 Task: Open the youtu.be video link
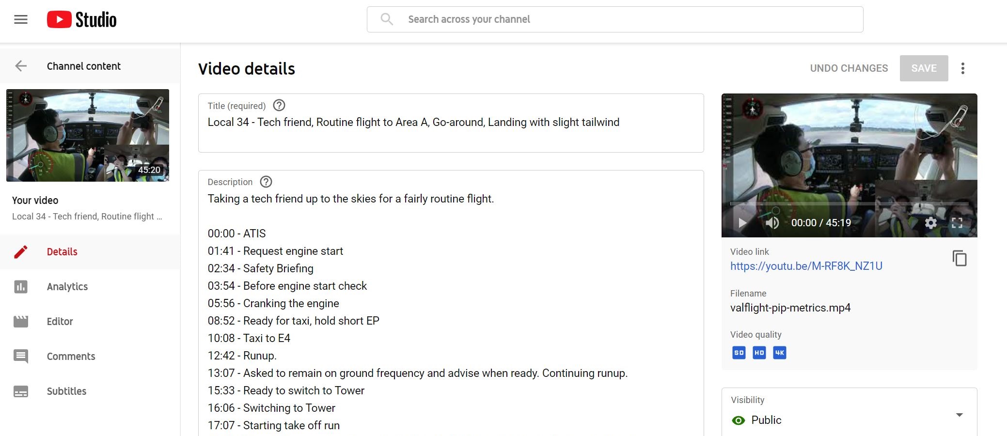point(806,266)
